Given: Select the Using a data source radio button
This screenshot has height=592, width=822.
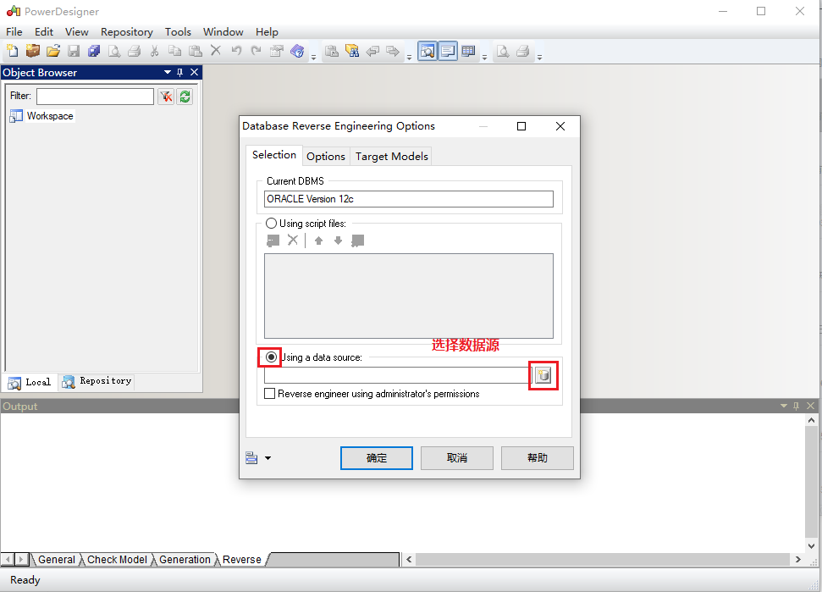Looking at the screenshot, I should coord(271,357).
